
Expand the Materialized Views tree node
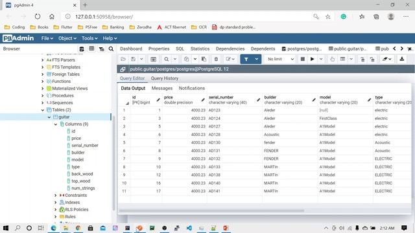point(43,89)
